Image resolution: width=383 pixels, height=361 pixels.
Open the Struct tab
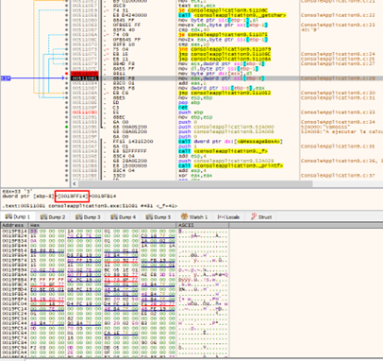(x=261, y=216)
